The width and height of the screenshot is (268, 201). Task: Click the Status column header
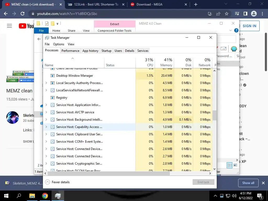coord(120,62)
